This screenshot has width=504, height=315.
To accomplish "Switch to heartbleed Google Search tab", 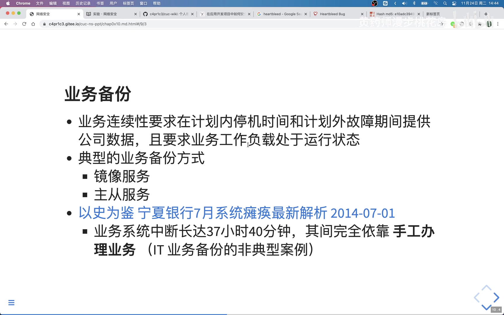I will click(282, 14).
